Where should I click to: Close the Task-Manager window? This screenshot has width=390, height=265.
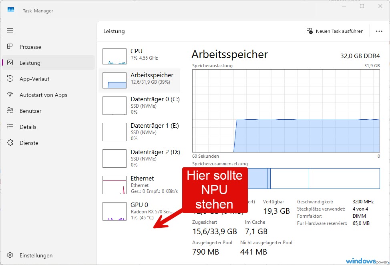pyautogui.click(x=380, y=6)
